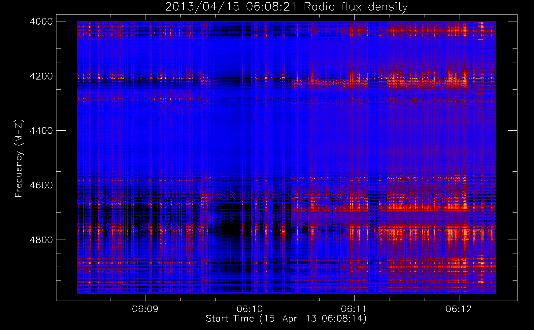Click the 4800 frequency tick label
The width and height of the screenshot is (534, 330).
point(41,240)
